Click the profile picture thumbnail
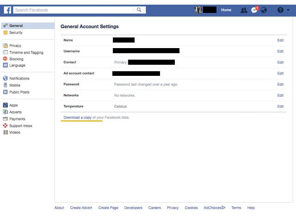The width and height of the screenshot is (296, 222). [198, 10]
